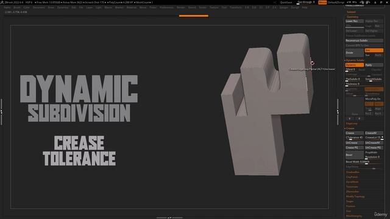Open the Document menu
The image size is (390, 219).
(39, 7)
